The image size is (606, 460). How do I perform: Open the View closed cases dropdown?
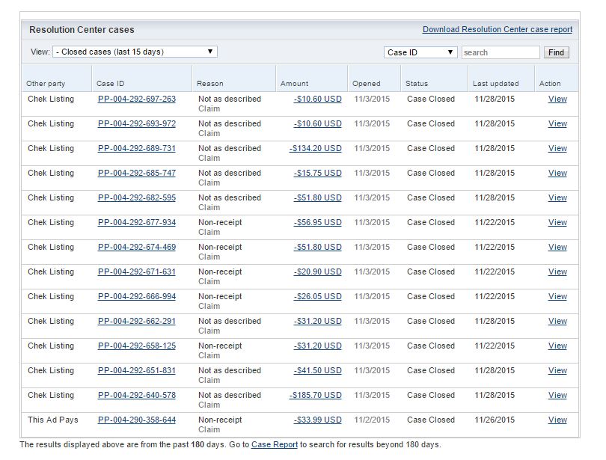(135, 52)
